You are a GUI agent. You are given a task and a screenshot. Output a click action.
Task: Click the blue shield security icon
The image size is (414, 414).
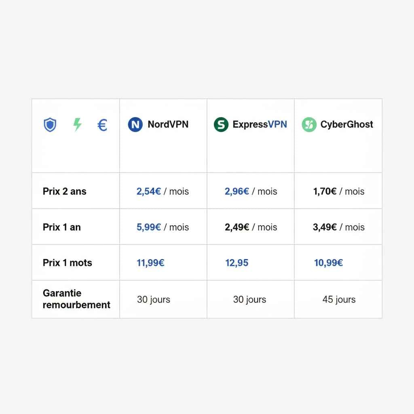(x=50, y=125)
